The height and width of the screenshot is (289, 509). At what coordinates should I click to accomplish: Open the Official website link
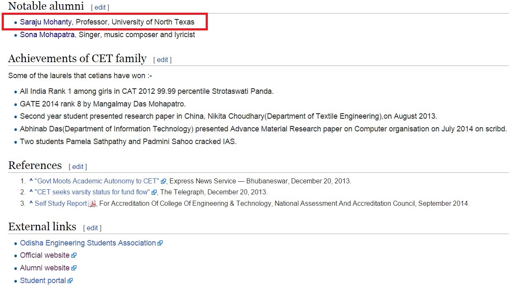pos(44,255)
